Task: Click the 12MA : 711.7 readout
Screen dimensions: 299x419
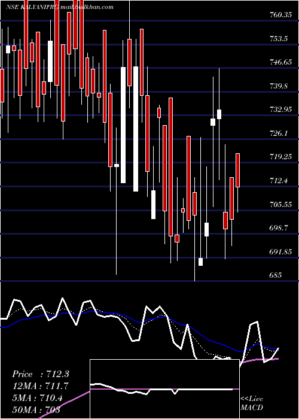Action: coord(40,386)
